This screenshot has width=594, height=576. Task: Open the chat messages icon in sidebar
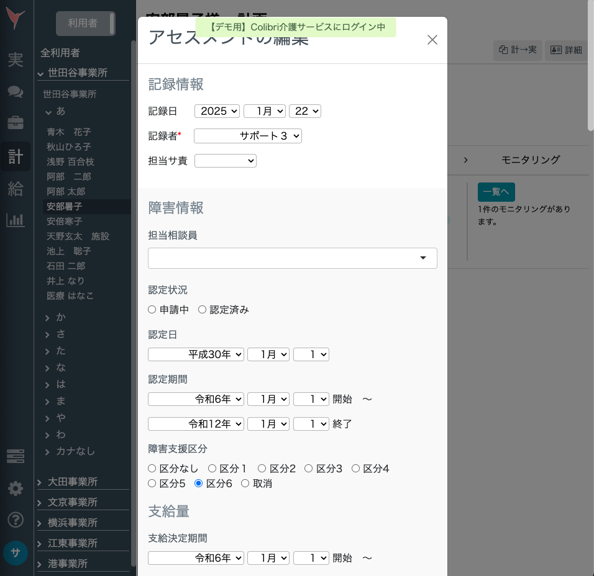16,91
